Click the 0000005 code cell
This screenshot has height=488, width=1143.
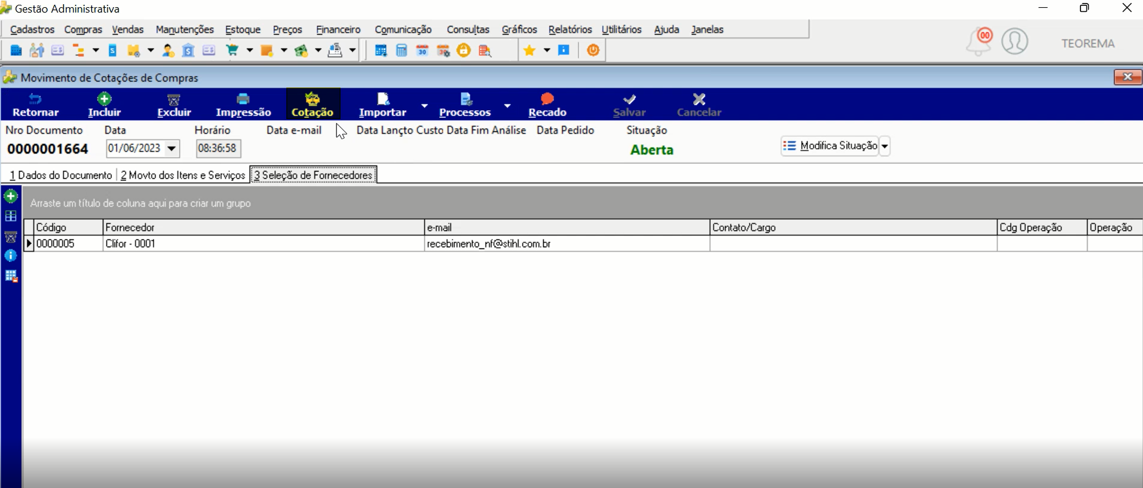coord(68,243)
